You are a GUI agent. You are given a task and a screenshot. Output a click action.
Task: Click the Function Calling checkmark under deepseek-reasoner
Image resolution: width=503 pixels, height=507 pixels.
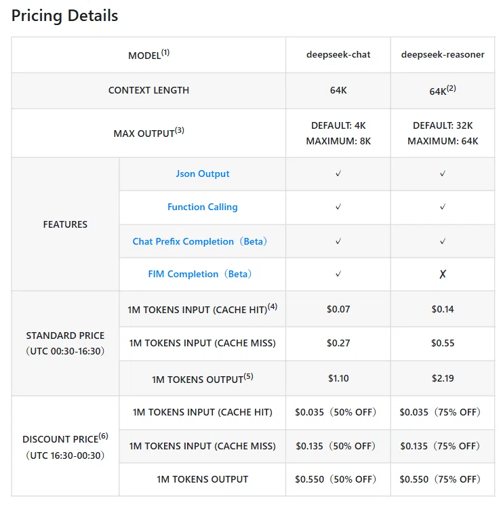tap(443, 207)
